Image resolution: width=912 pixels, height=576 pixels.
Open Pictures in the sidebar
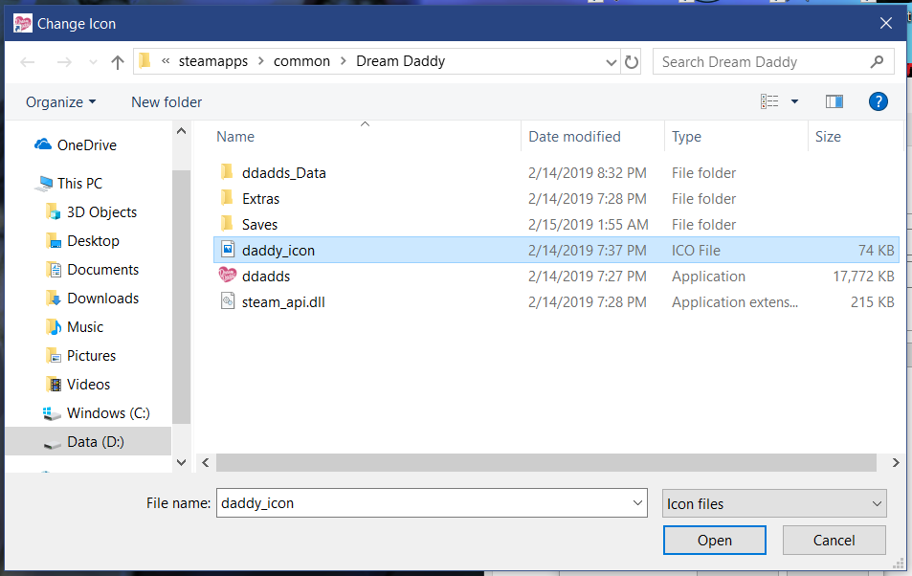click(x=91, y=356)
